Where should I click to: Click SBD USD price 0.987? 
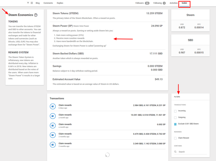click(x=182, y=53)
